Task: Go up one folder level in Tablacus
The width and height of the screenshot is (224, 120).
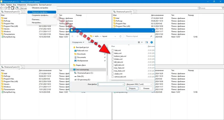Action: pos(9,8)
